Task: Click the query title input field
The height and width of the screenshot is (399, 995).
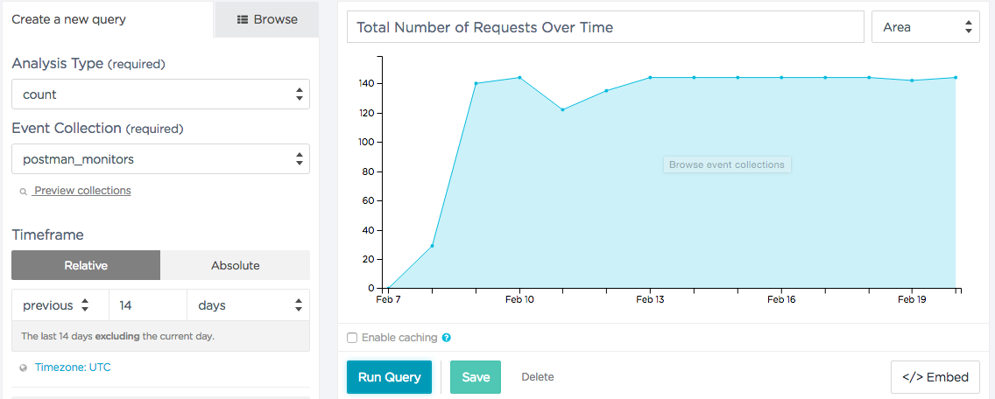Action: (x=605, y=27)
